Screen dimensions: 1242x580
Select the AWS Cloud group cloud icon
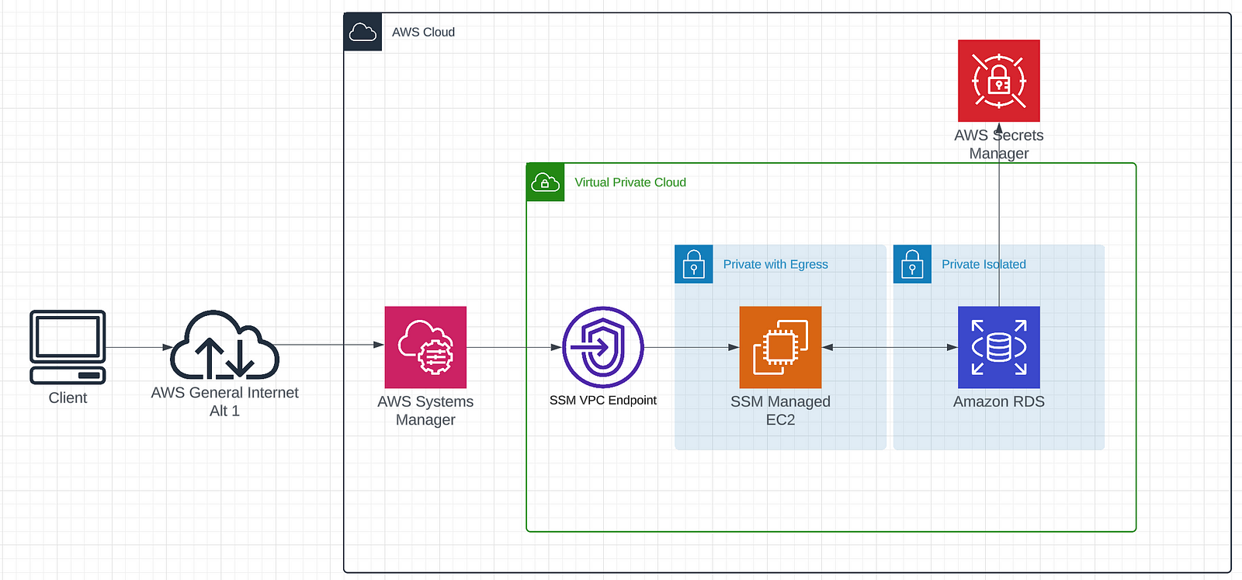pos(363,32)
